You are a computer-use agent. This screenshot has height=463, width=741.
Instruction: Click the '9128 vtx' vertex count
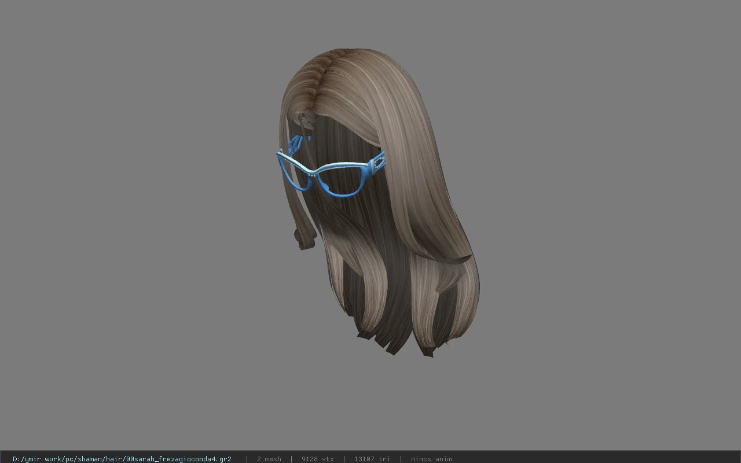pos(318,459)
